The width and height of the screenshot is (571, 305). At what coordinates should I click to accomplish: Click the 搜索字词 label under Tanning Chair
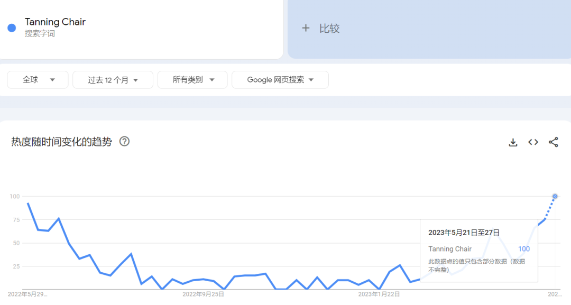click(x=40, y=34)
